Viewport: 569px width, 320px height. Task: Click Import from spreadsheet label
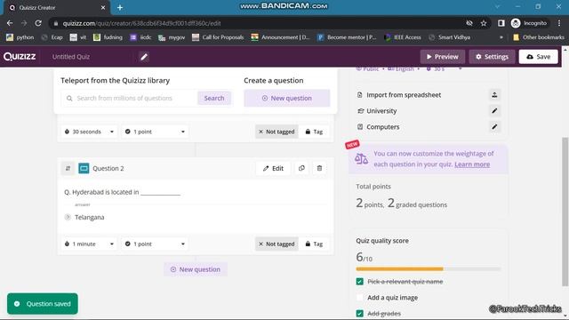click(x=404, y=95)
